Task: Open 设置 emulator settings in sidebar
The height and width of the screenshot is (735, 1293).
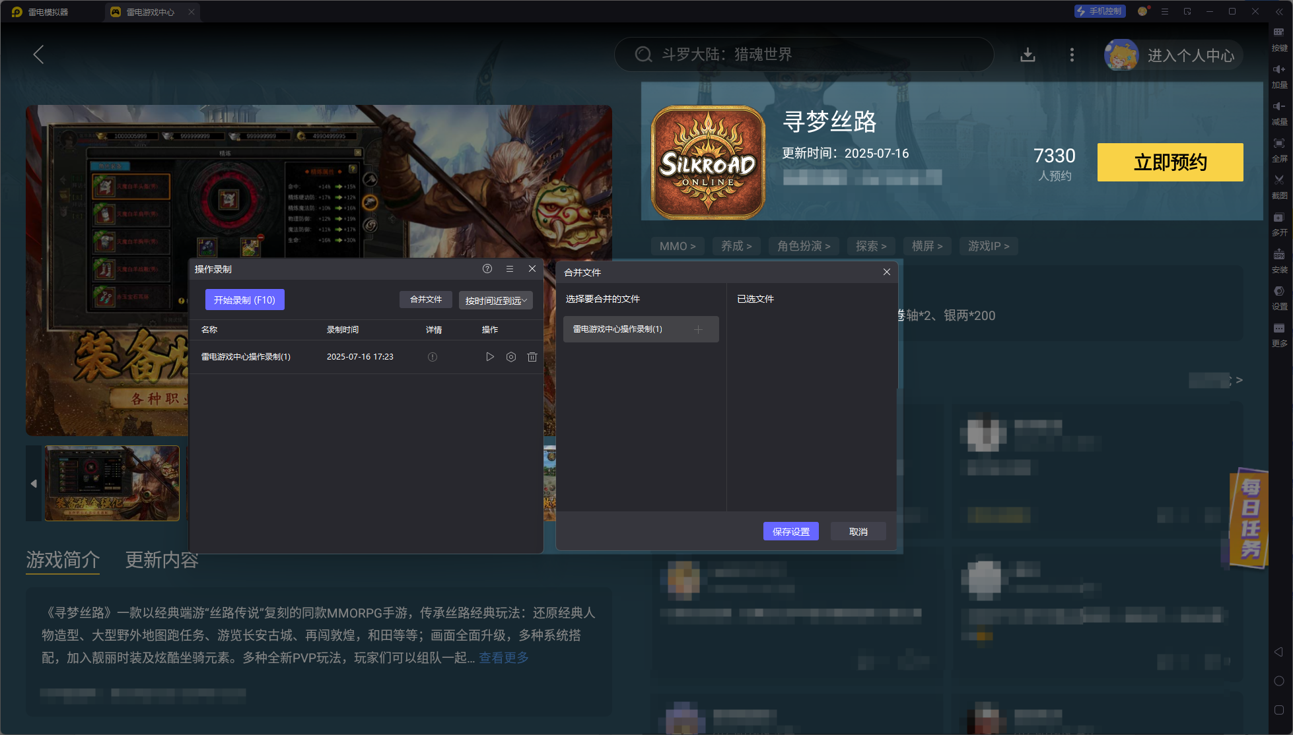Action: pyautogui.click(x=1279, y=298)
